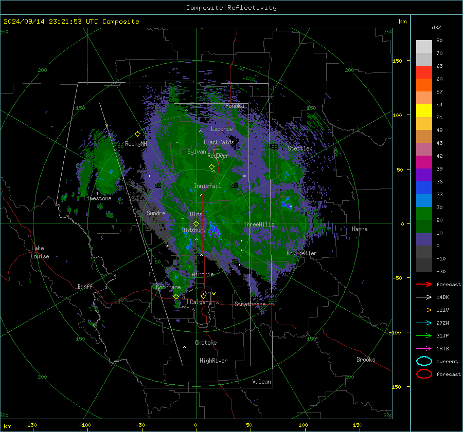Click the Ponoka label
This screenshot has width=463, height=432.
pos(235,106)
